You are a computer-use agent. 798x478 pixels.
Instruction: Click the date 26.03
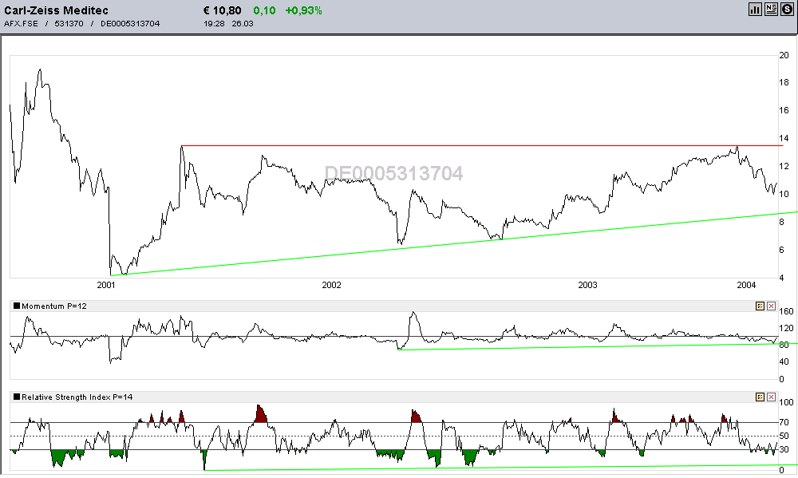[x=243, y=23]
